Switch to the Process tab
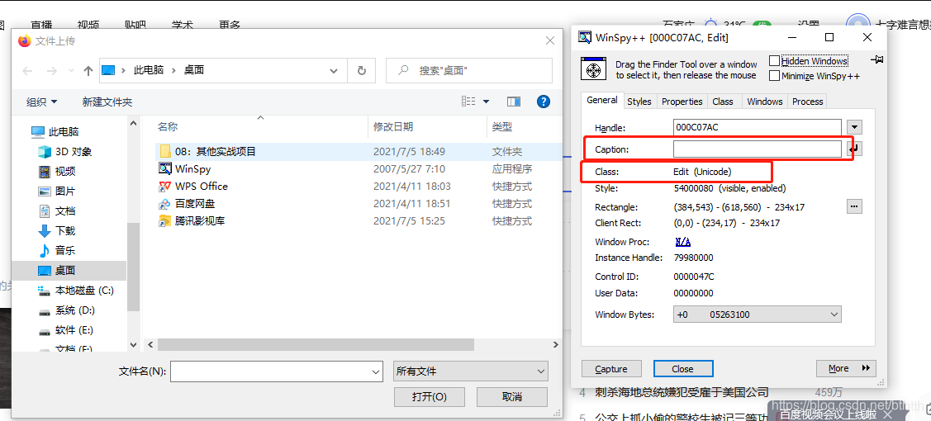The image size is (931, 421). point(808,102)
